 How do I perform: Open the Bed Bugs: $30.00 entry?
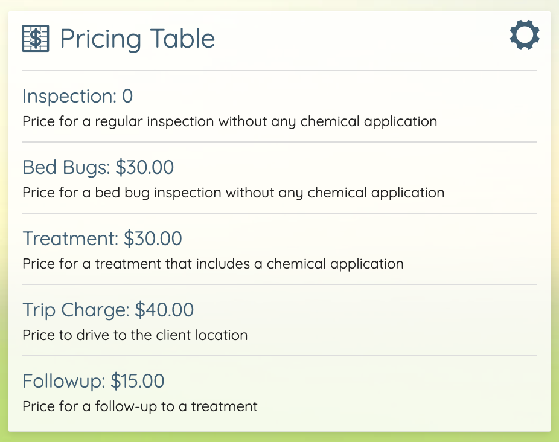point(98,168)
